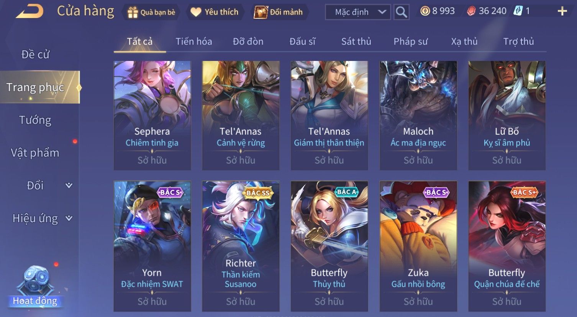Select the Đề cử sidebar item
Screen dimensions: 577x317
pos(35,54)
